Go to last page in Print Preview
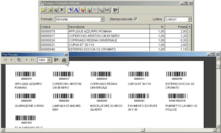Screen dimensions: 221x133 (32, 60)
